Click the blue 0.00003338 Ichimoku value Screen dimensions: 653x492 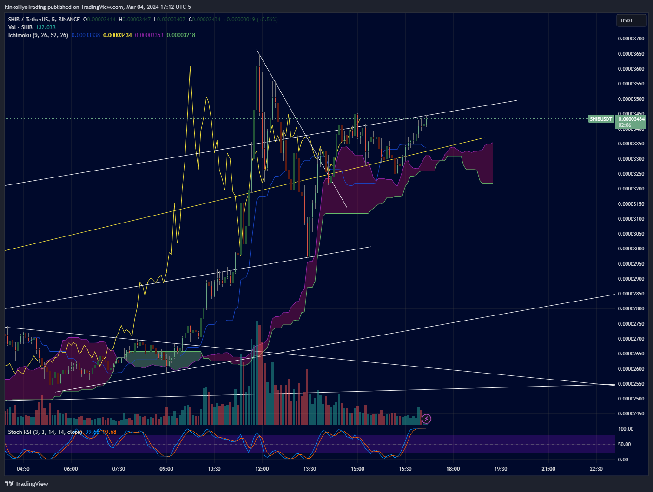point(86,35)
